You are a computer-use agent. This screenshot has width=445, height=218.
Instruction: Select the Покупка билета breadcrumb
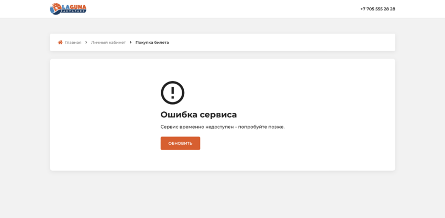(152, 42)
